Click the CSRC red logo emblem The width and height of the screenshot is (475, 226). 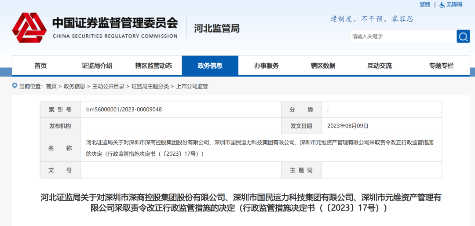(x=29, y=28)
